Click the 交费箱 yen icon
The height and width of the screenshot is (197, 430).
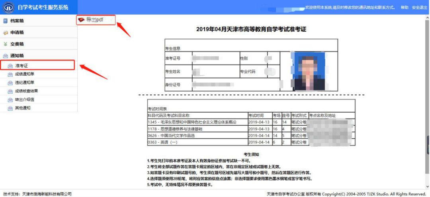pyautogui.click(x=5, y=44)
